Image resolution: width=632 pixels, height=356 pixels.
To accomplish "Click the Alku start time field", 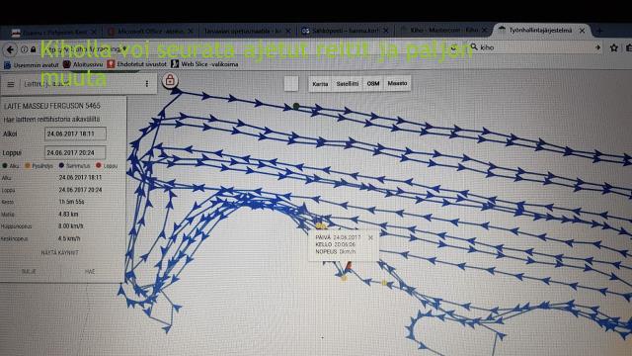I will tap(75, 133).
